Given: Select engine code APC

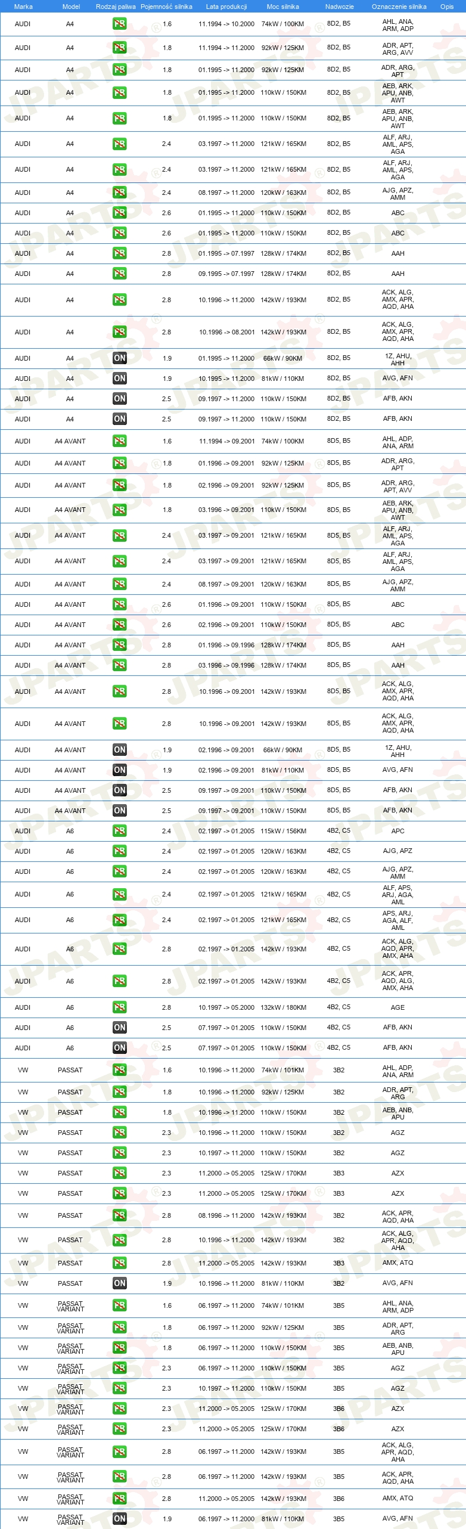Looking at the screenshot, I should point(397,831).
